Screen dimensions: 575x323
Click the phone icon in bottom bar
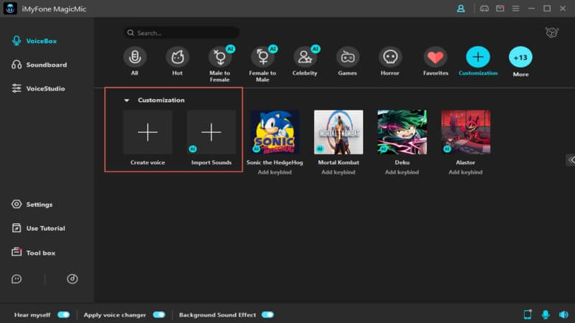point(528,314)
